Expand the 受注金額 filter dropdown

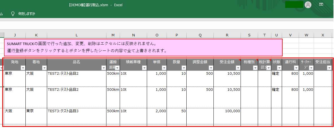click(x=238, y=68)
